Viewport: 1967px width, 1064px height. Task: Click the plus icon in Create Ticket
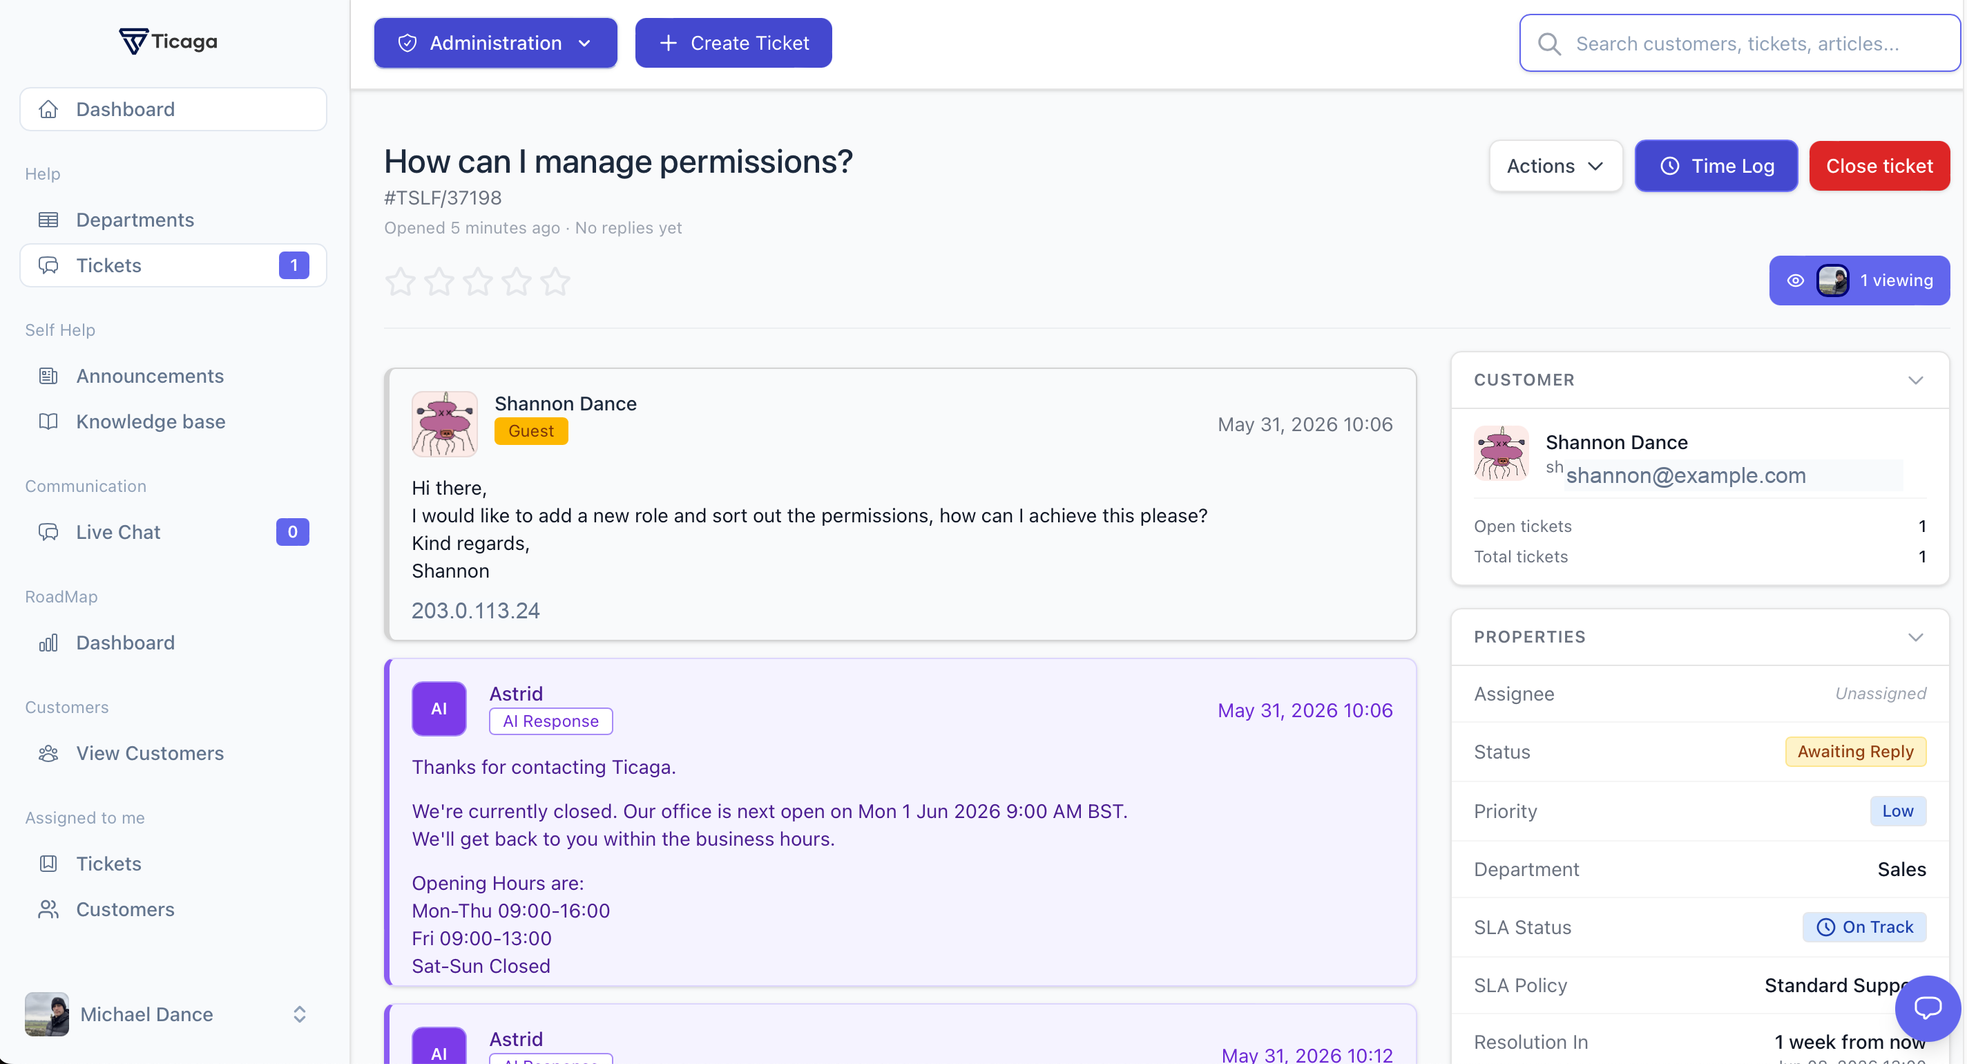click(x=668, y=43)
